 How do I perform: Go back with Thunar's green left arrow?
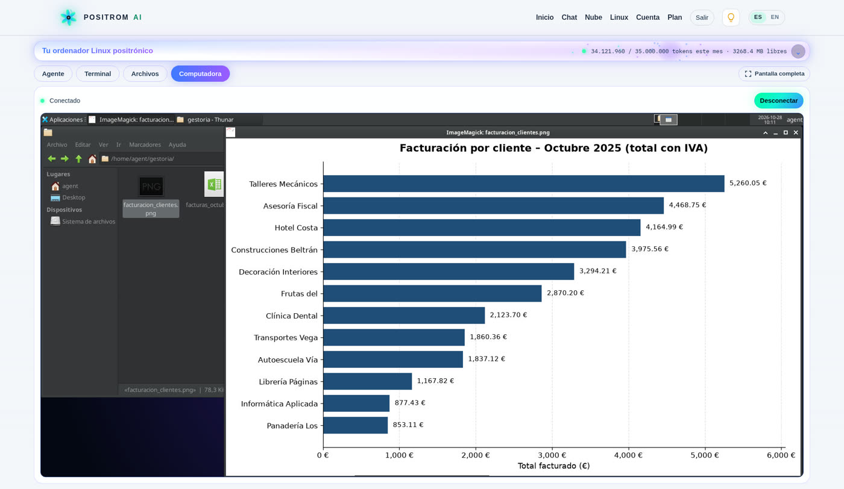coord(52,159)
